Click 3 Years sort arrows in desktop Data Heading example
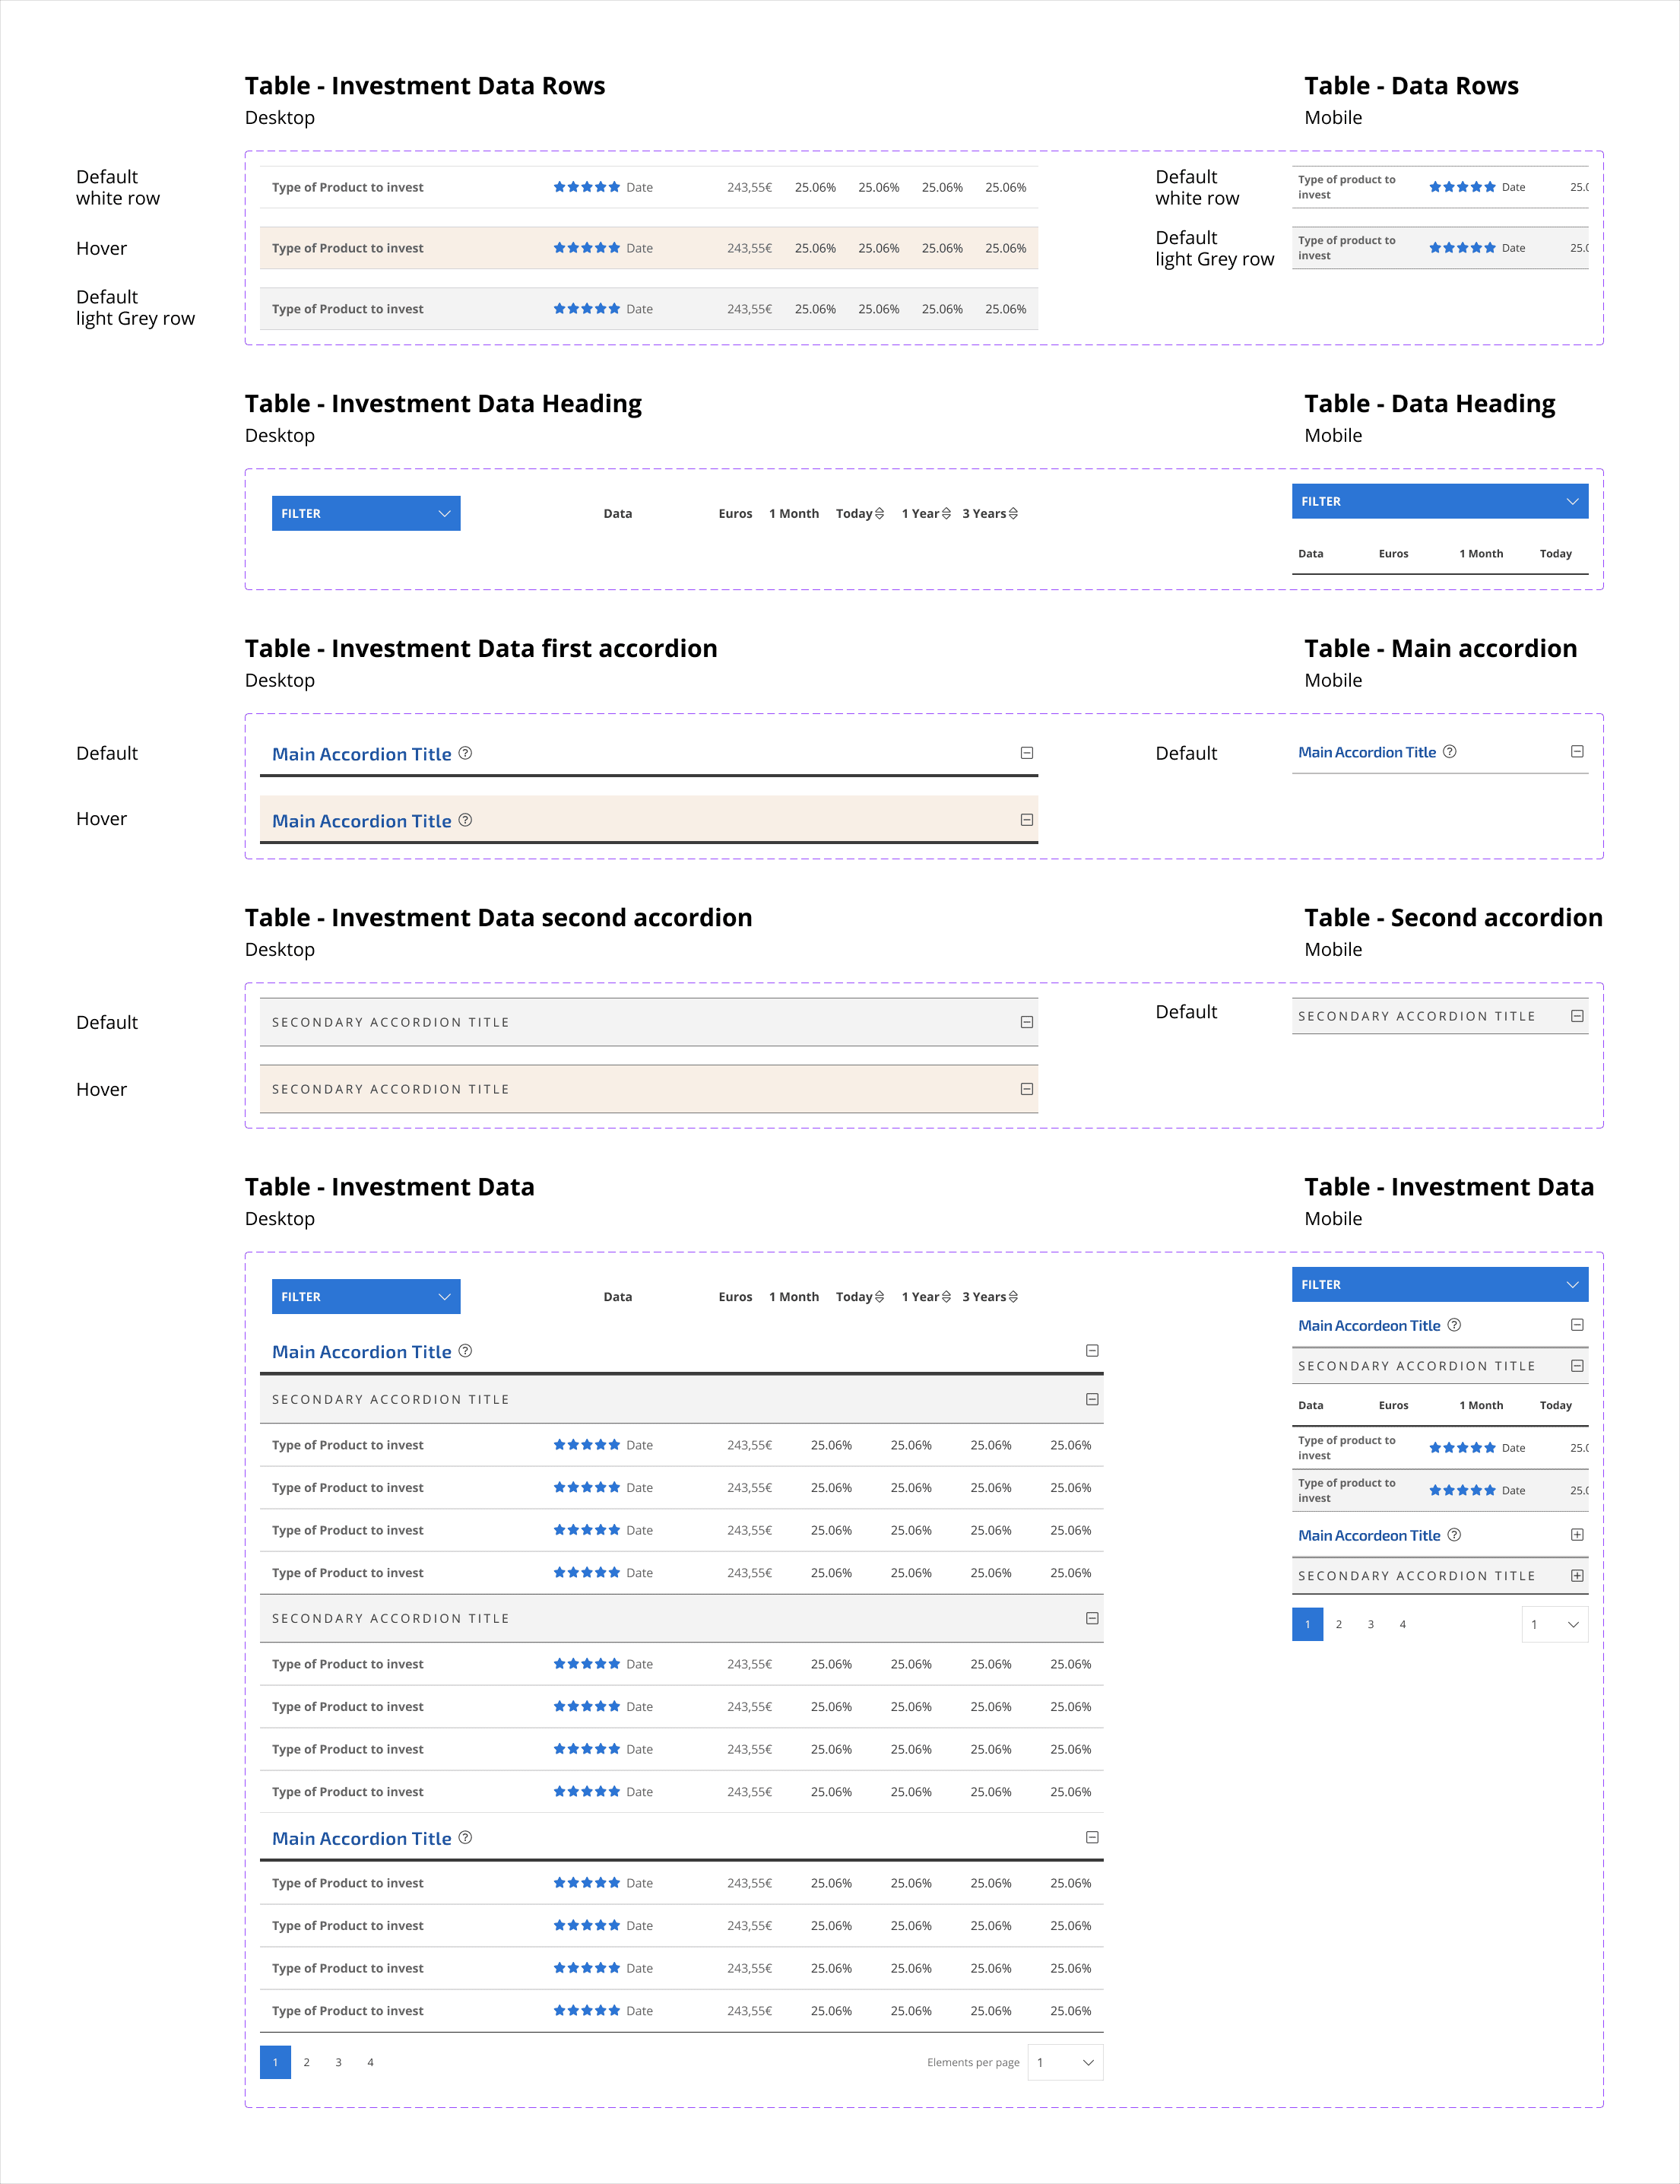 pyautogui.click(x=1013, y=513)
